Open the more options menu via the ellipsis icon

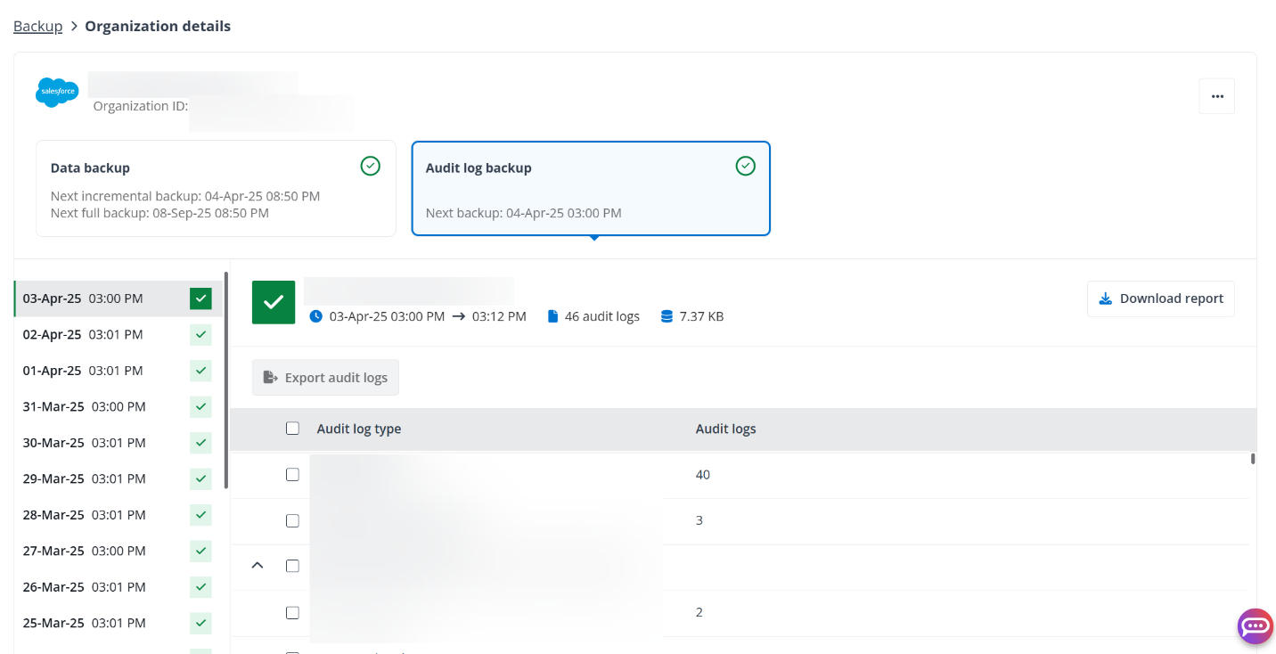tap(1216, 95)
